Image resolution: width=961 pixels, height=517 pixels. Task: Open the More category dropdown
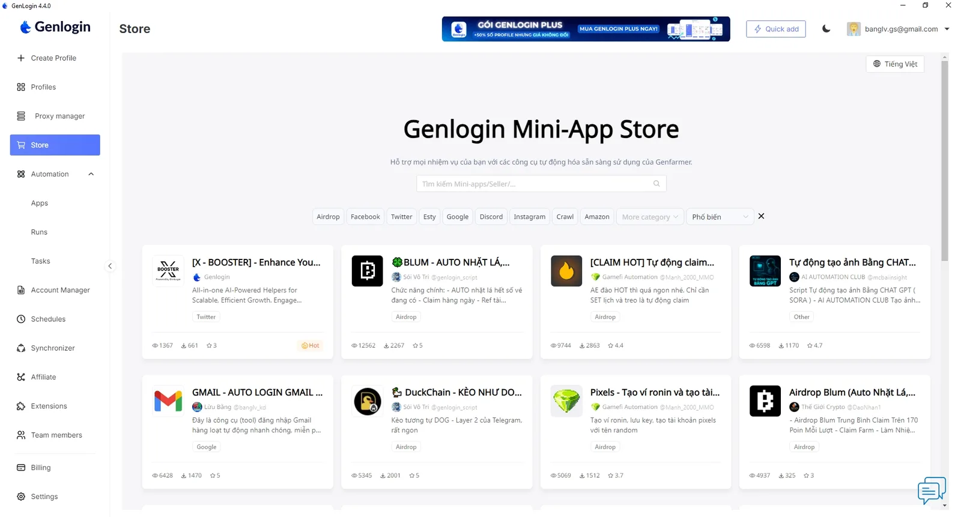tap(650, 217)
